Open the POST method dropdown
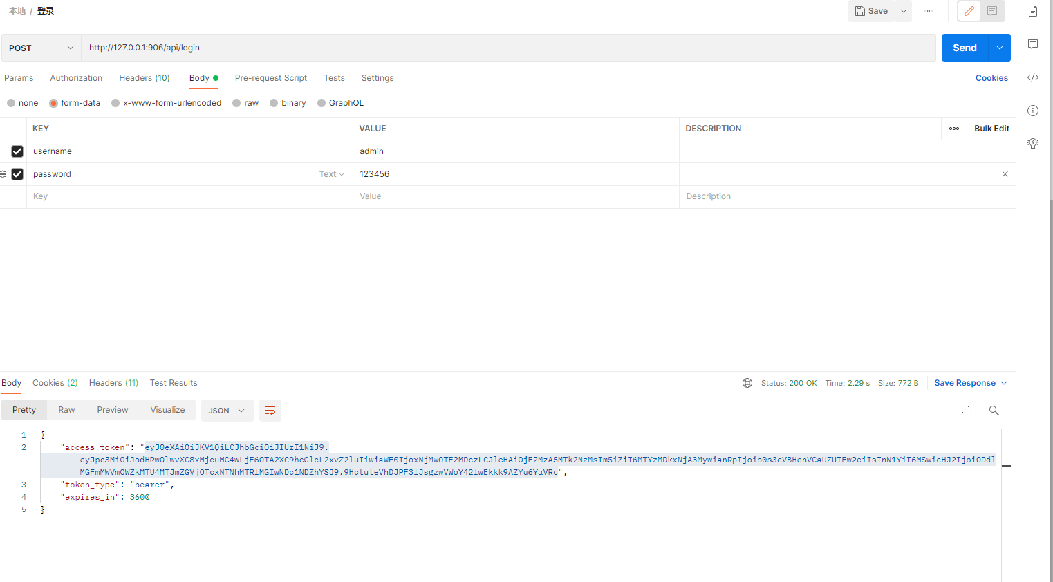 coord(41,48)
